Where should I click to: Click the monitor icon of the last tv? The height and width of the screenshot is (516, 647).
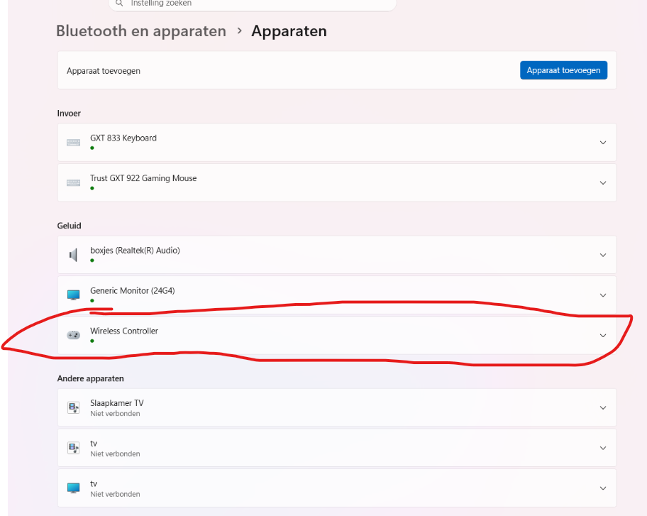click(x=74, y=488)
